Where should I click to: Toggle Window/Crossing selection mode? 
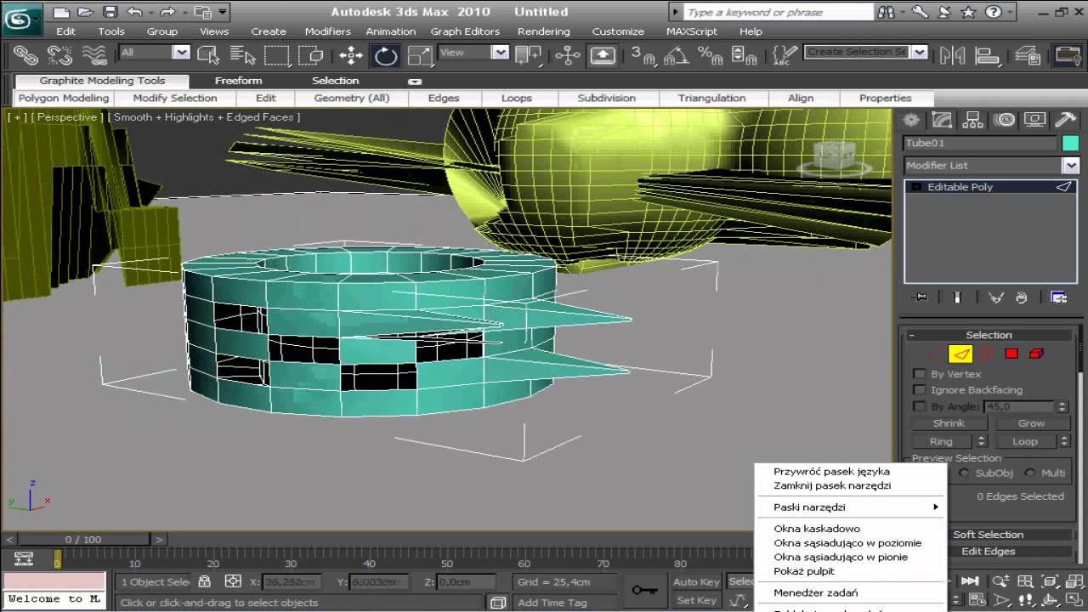(x=311, y=56)
